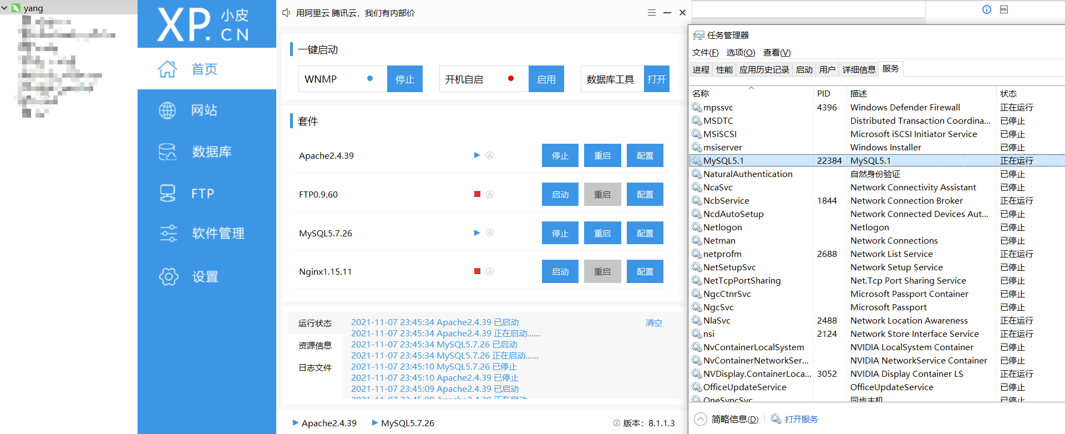Click the yang tree node icon

(16, 8)
